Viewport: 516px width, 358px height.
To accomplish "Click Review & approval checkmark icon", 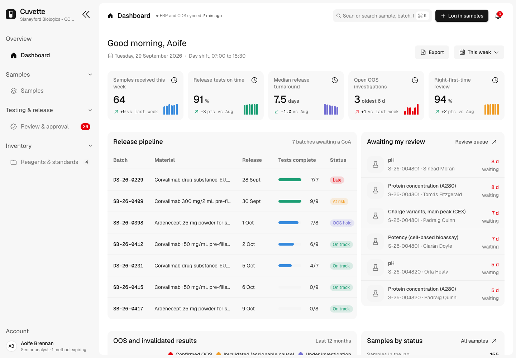I will pos(14,127).
